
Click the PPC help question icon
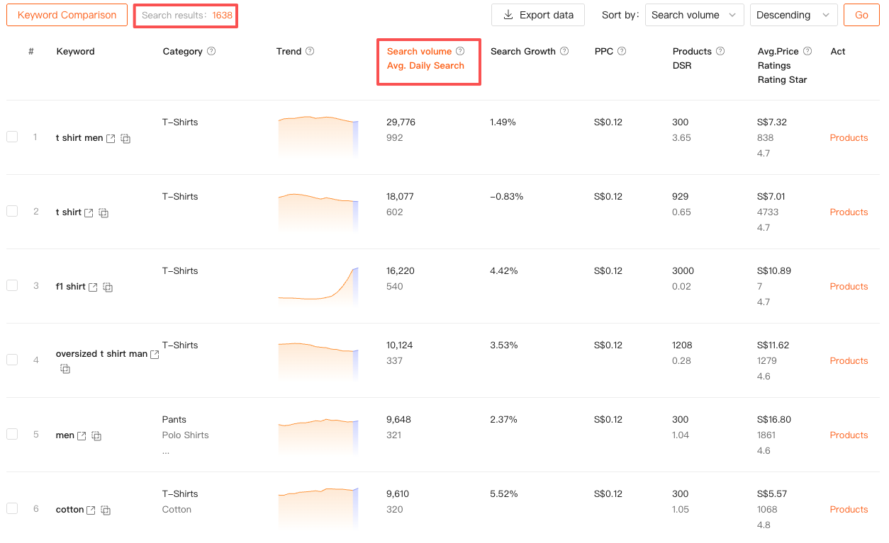click(x=622, y=52)
